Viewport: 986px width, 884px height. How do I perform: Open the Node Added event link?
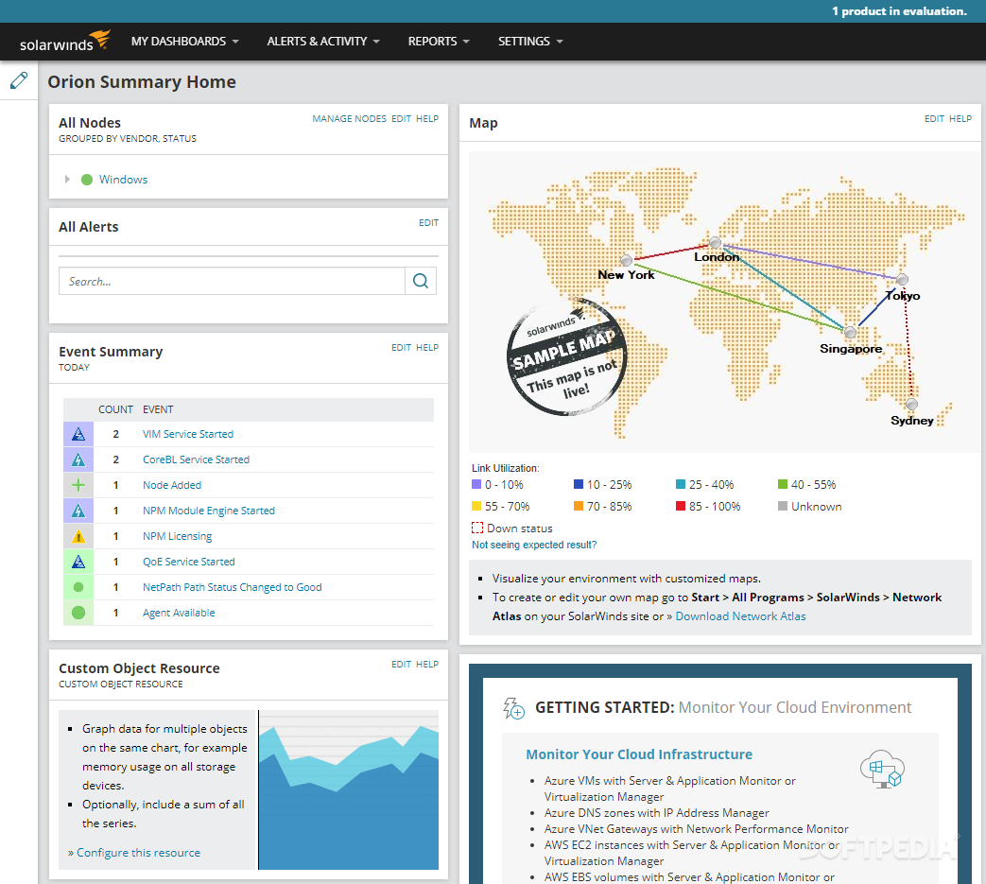172,485
